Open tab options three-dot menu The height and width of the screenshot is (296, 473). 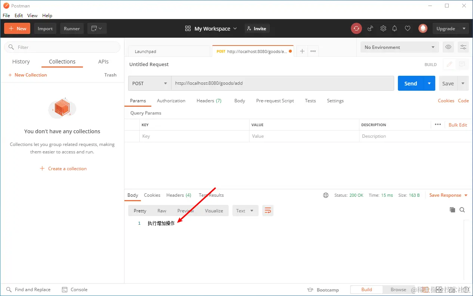pos(313,51)
